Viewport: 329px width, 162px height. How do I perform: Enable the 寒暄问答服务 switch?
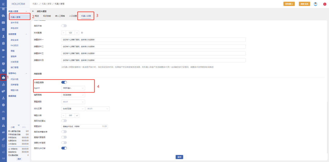[64, 137]
